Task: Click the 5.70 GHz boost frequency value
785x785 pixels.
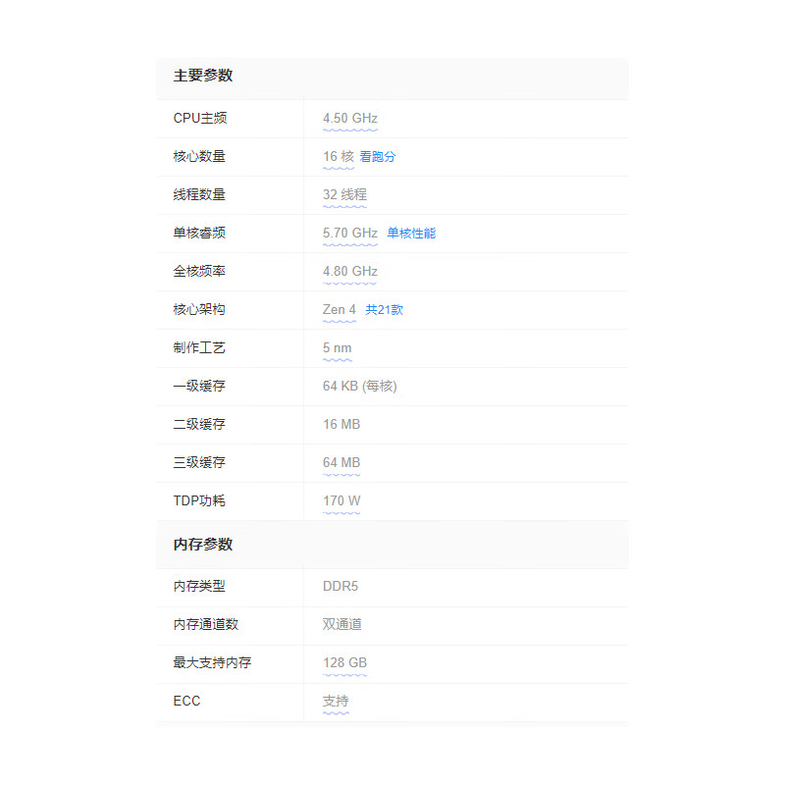Action: 350,233
